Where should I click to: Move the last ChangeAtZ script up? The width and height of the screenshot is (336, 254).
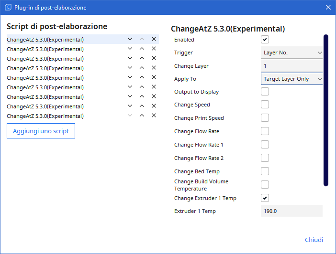click(x=142, y=116)
